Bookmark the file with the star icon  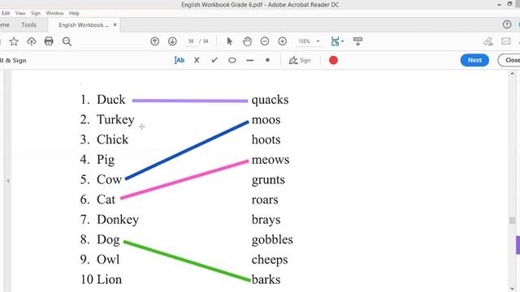pyautogui.click(x=14, y=41)
